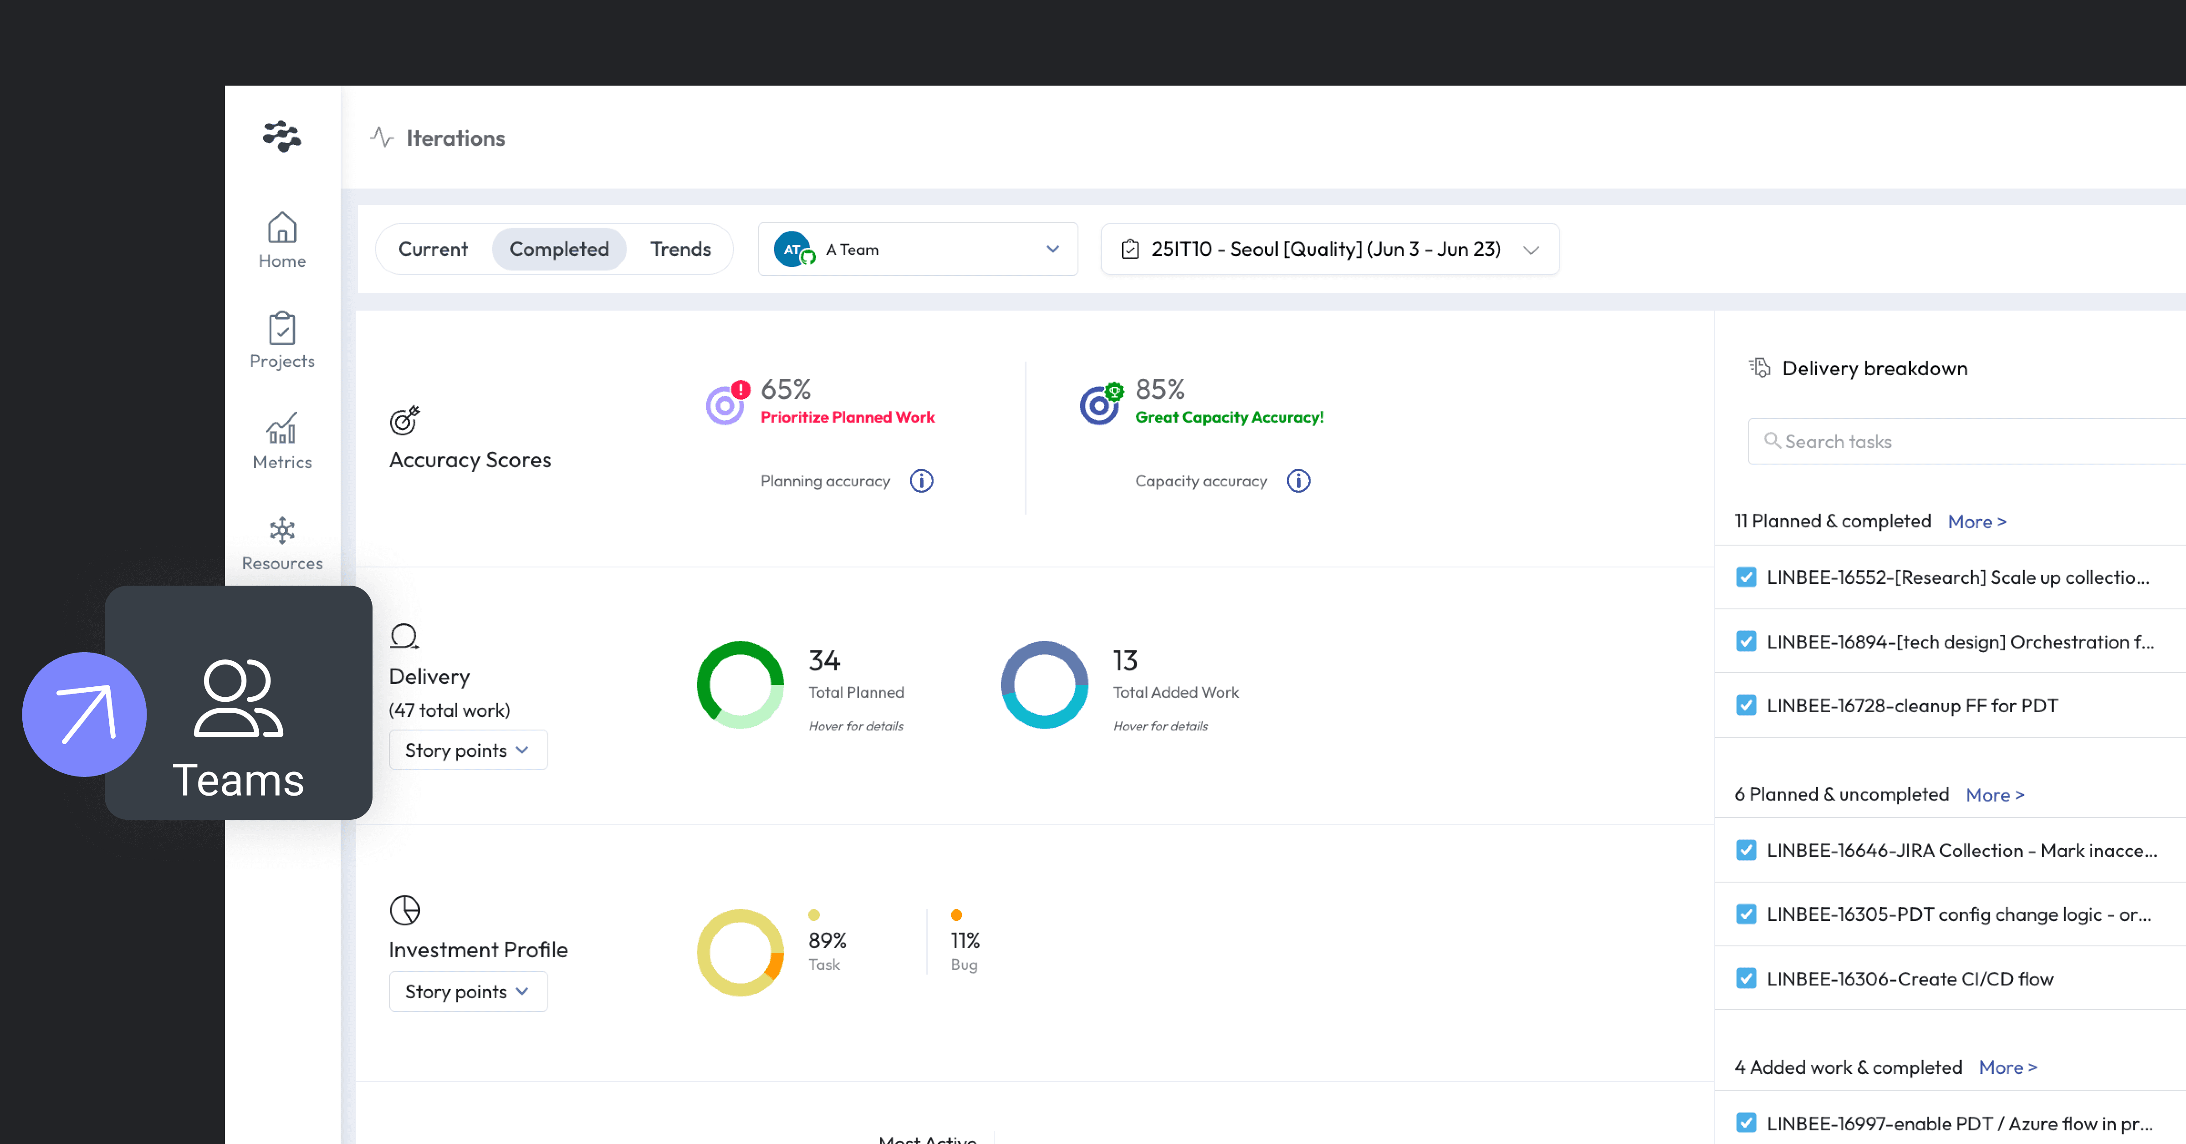Click the planning accuracy warning target icon
Viewport: 2186px width, 1144px height.
727,403
